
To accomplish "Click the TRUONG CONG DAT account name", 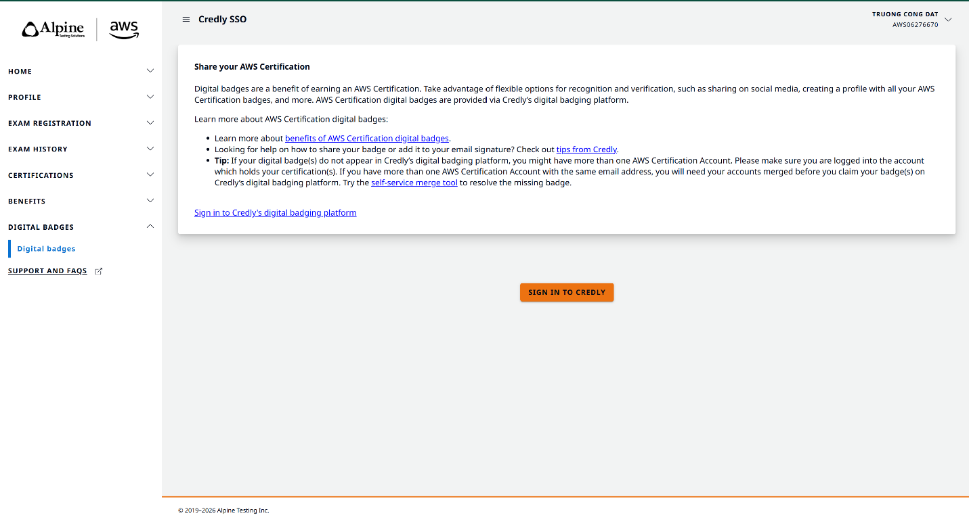I will pyautogui.click(x=905, y=14).
